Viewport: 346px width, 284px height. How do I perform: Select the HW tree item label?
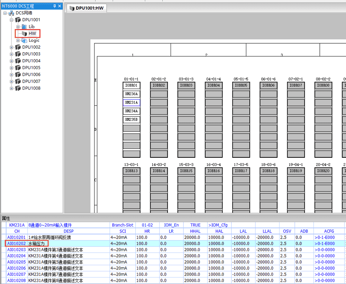[x=32, y=34]
